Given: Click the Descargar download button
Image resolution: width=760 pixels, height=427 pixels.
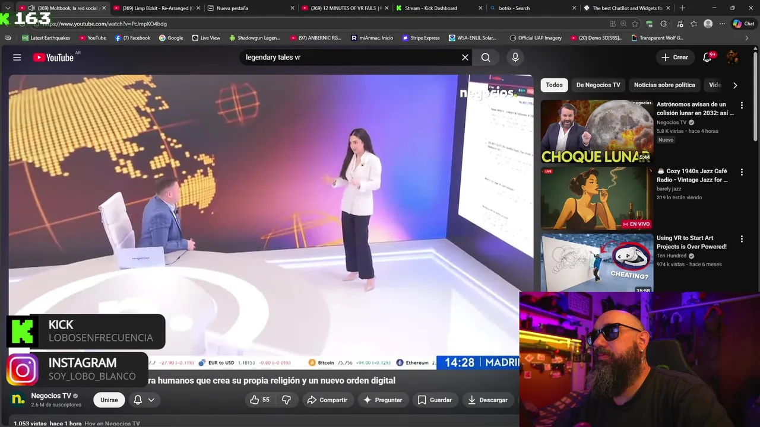Looking at the screenshot, I should tap(488, 400).
